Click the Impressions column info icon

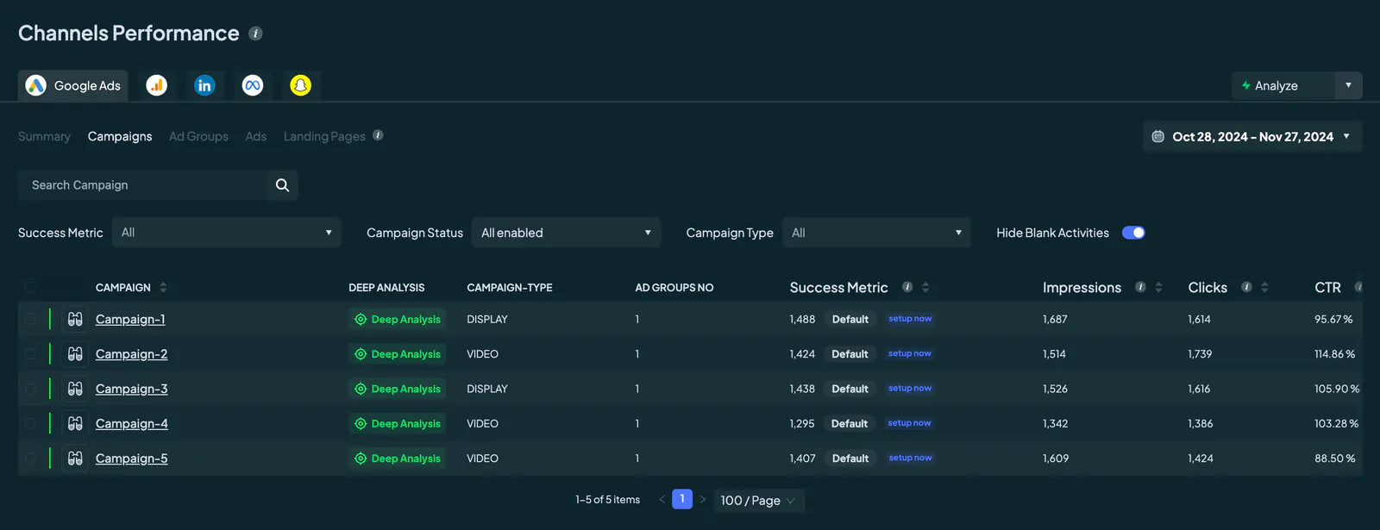tap(1140, 287)
